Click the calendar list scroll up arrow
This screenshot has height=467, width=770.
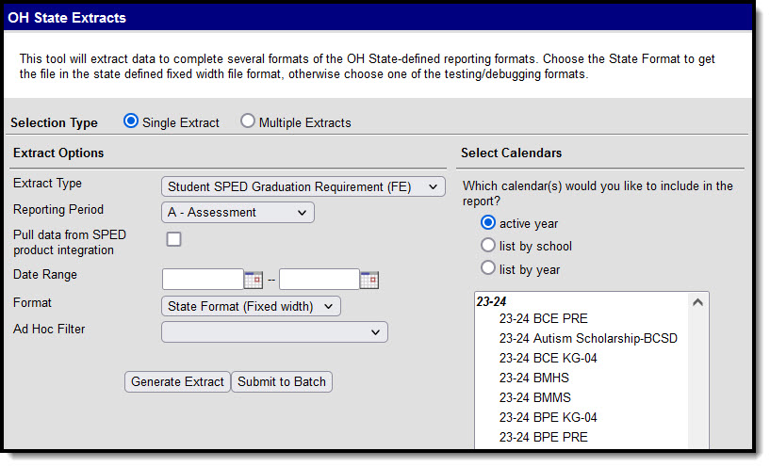click(697, 302)
